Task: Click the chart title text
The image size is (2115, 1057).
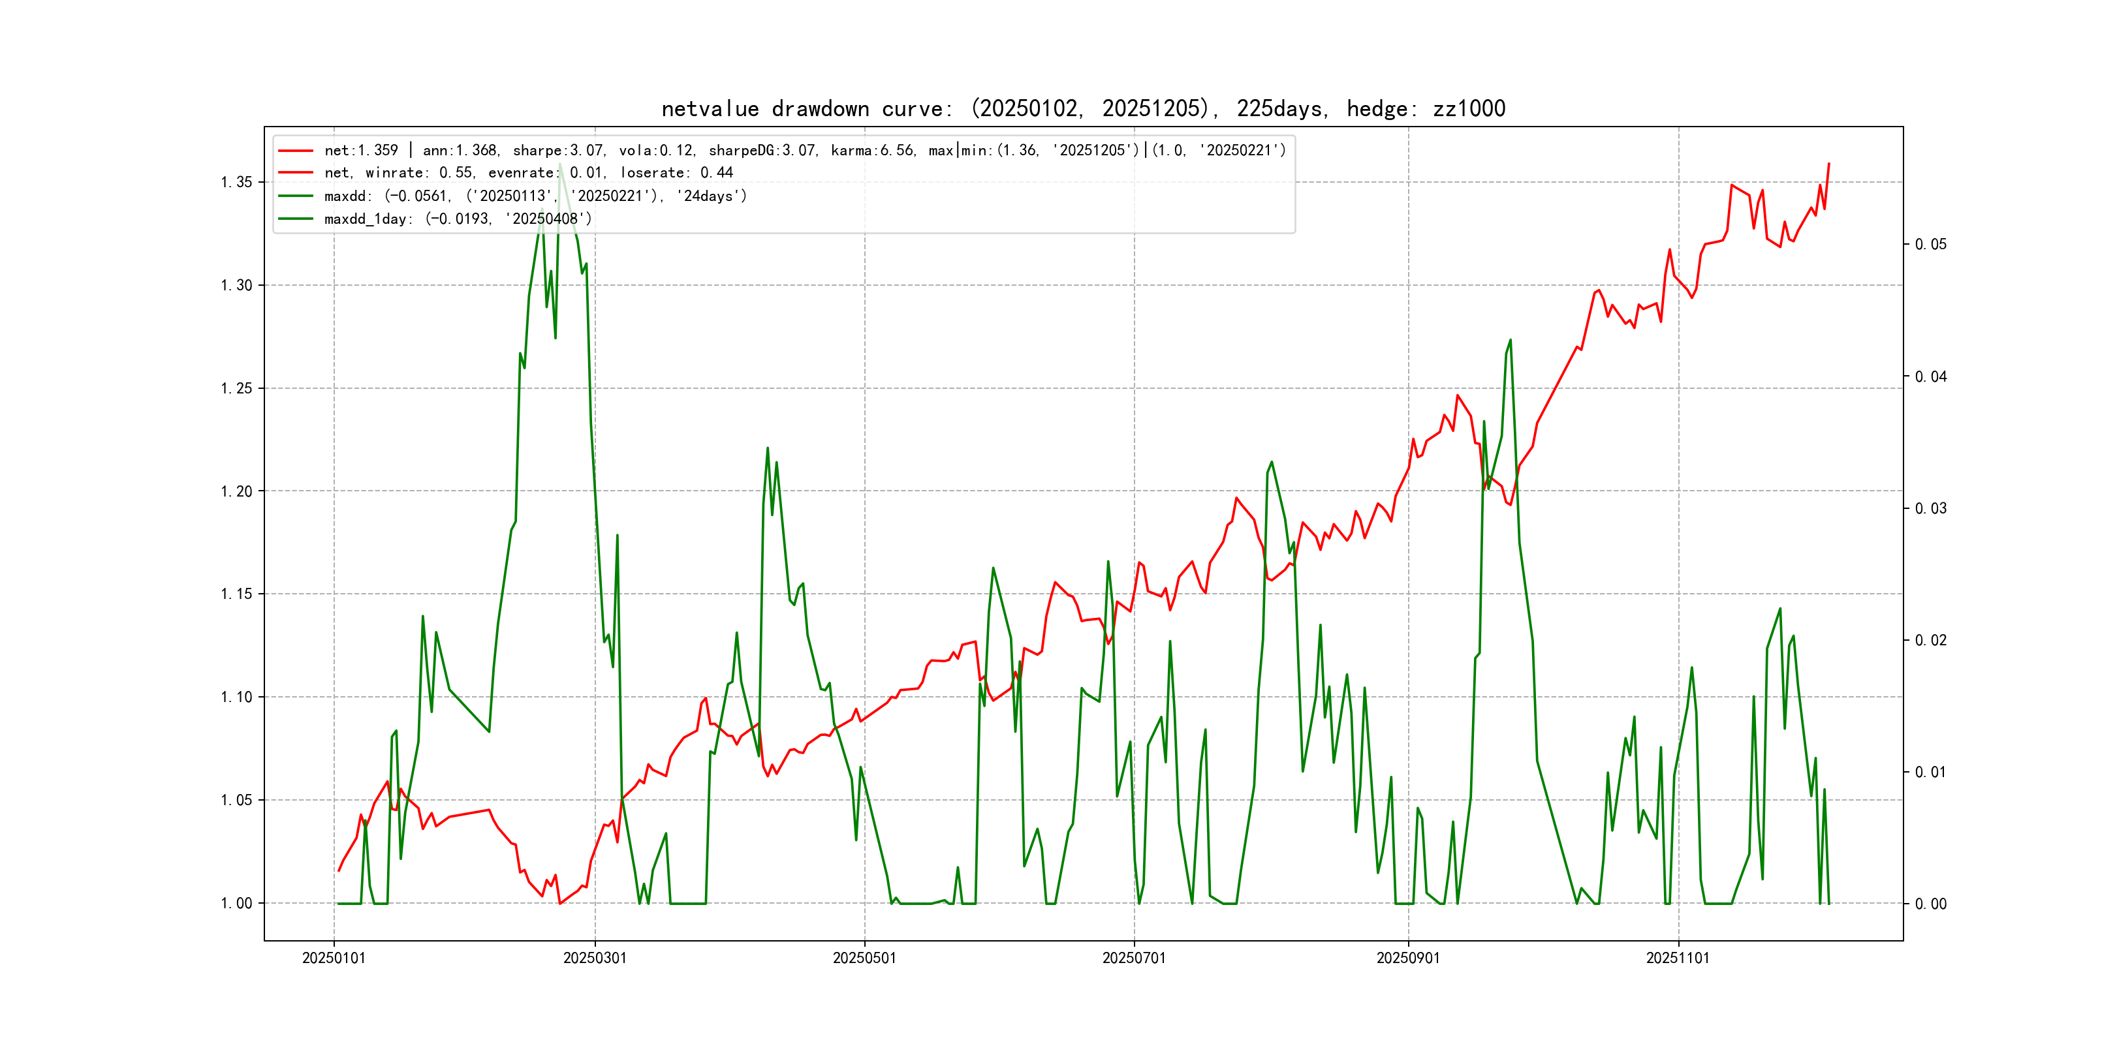Action: tap(1083, 108)
